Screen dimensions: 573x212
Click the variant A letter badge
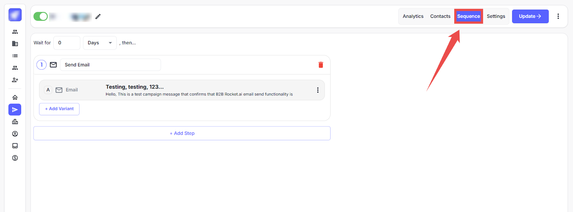coord(48,90)
